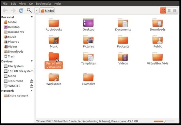
Task: Open the Edit menu
Action: (x=13, y=4)
